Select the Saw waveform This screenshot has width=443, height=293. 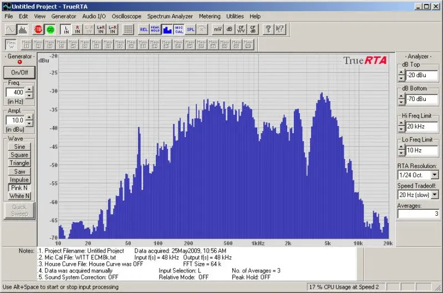click(x=19, y=171)
